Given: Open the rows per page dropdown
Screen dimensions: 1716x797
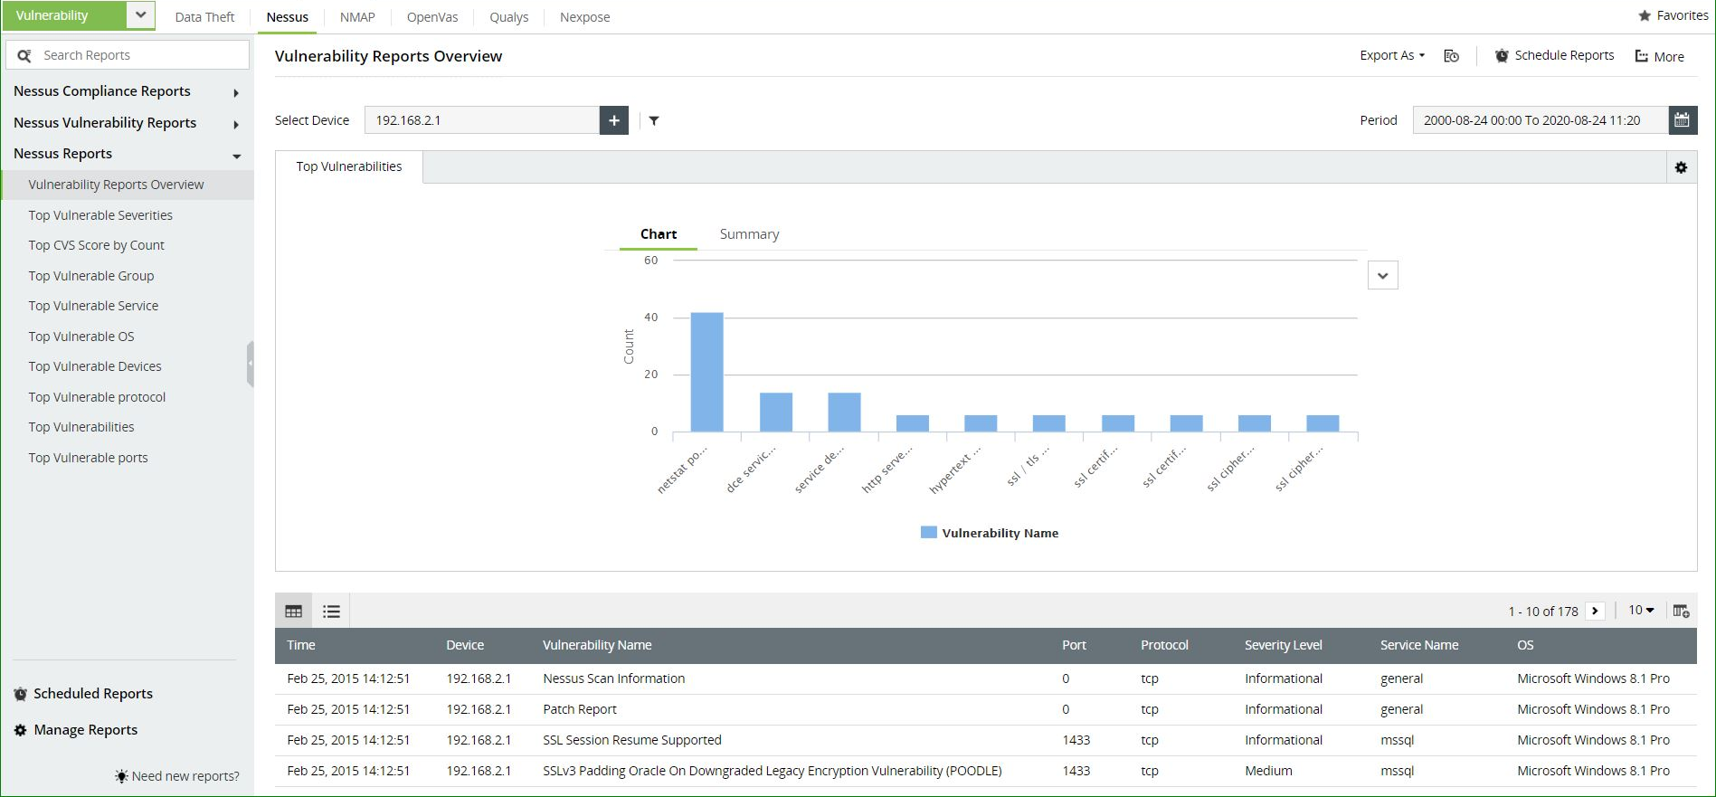Looking at the screenshot, I should pyautogui.click(x=1641, y=611).
